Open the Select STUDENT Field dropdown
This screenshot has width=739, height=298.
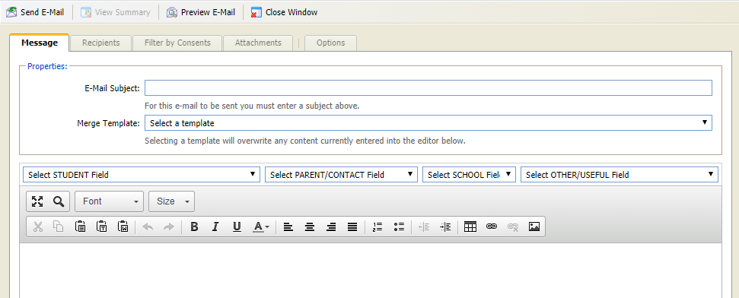click(x=142, y=175)
